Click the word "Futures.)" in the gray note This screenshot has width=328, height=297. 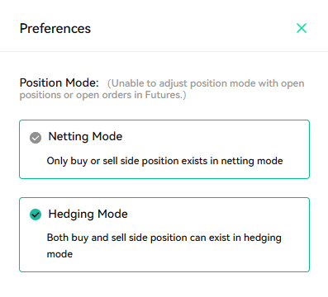[165, 95]
